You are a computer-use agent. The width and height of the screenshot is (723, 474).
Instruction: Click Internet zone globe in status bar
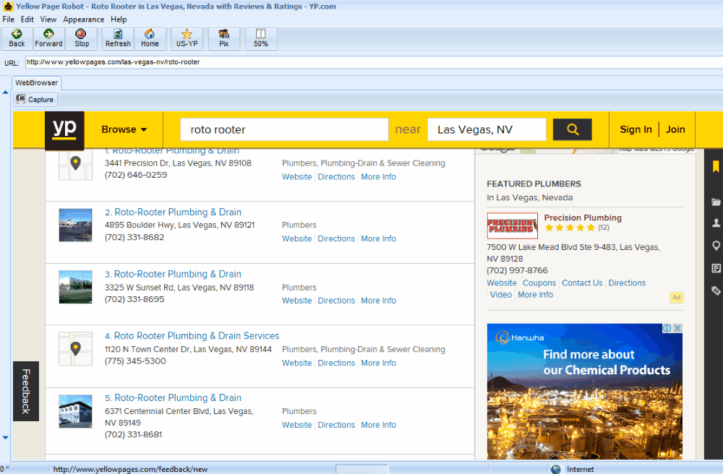pos(556,469)
